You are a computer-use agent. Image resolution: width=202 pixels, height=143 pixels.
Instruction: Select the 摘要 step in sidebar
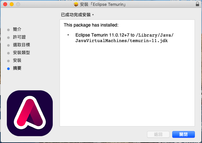coord(17,68)
